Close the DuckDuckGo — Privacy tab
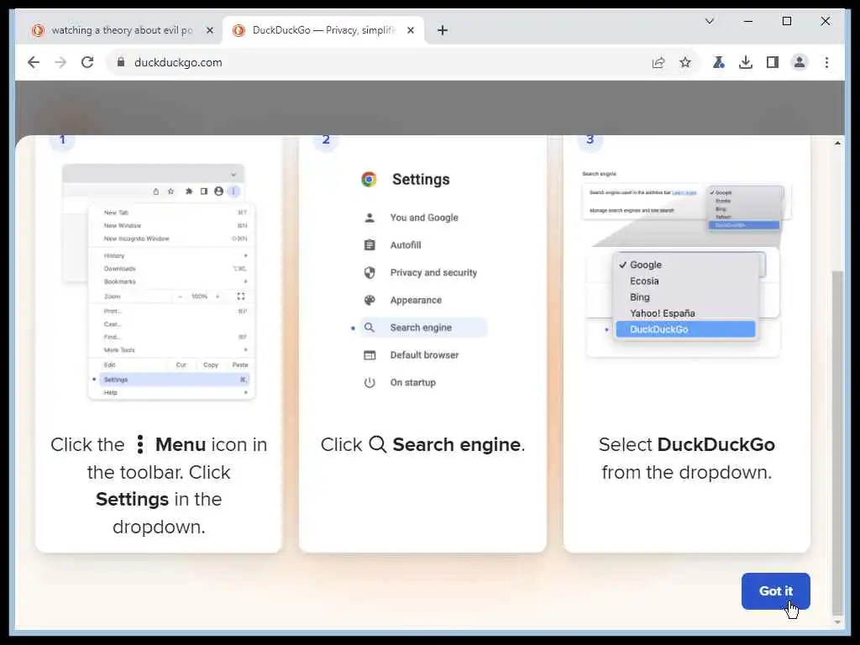This screenshot has width=860, height=645. [410, 31]
